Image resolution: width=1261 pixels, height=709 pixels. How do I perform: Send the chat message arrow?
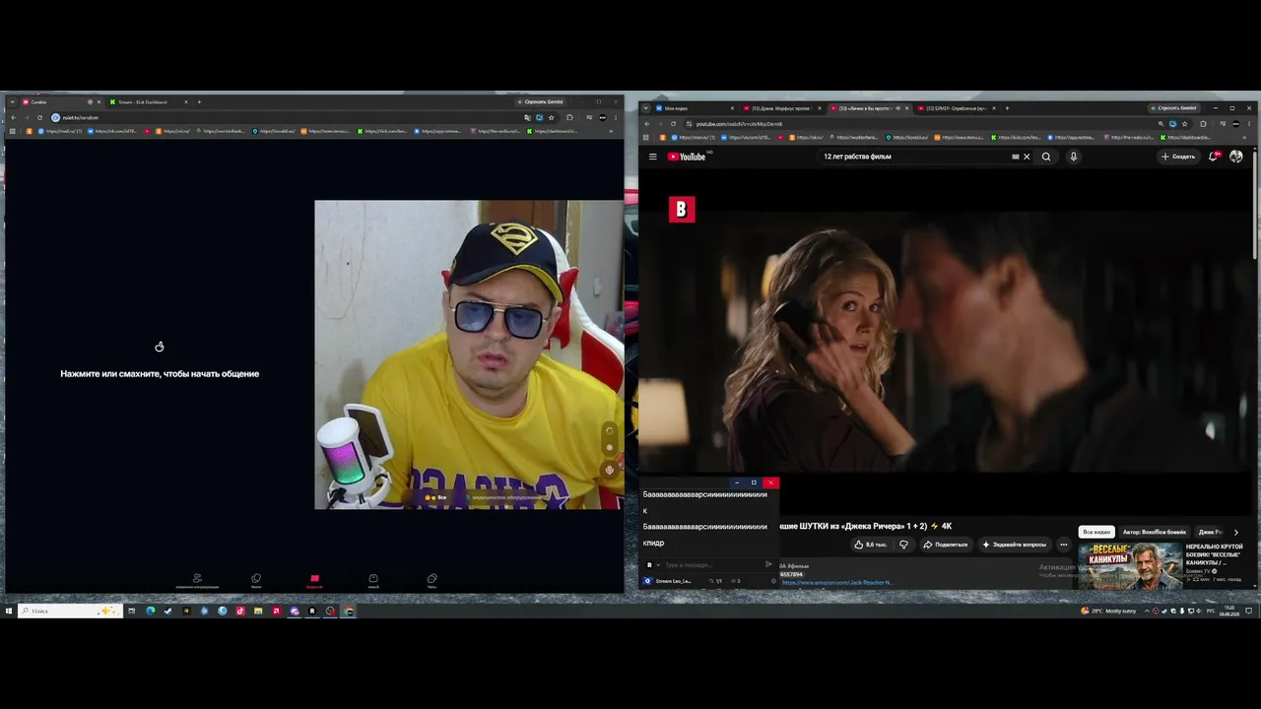(x=768, y=565)
